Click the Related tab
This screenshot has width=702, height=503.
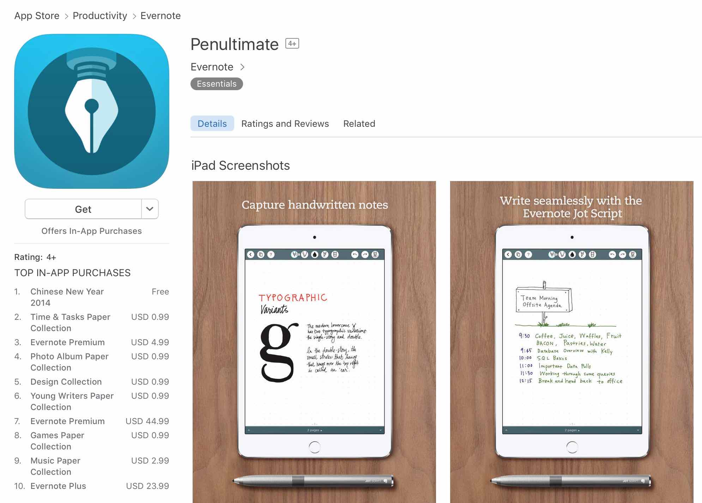(359, 123)
